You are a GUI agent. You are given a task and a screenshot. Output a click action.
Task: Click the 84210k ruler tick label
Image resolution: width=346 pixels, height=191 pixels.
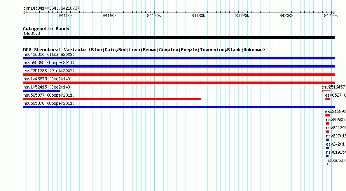tap(331, 16)
